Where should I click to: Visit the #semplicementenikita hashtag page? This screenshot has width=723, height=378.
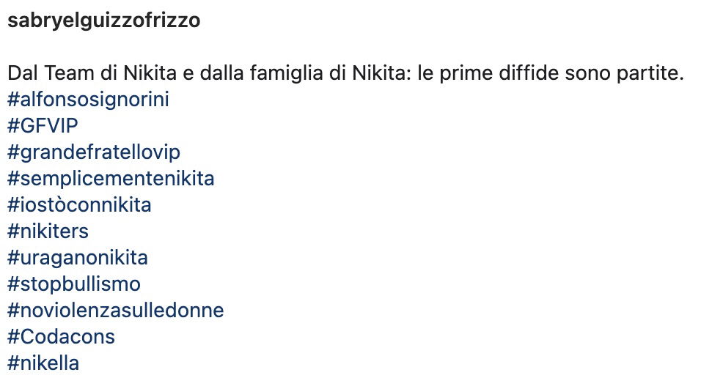point(111,179)
